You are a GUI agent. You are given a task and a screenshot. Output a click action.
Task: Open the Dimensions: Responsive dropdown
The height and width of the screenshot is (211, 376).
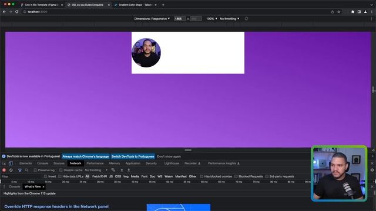tap(152, 19)
